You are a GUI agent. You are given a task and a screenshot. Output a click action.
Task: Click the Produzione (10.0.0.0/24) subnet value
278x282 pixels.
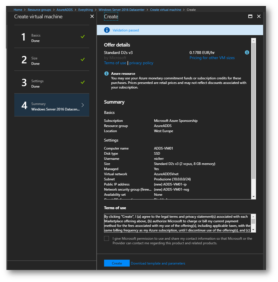172,179
